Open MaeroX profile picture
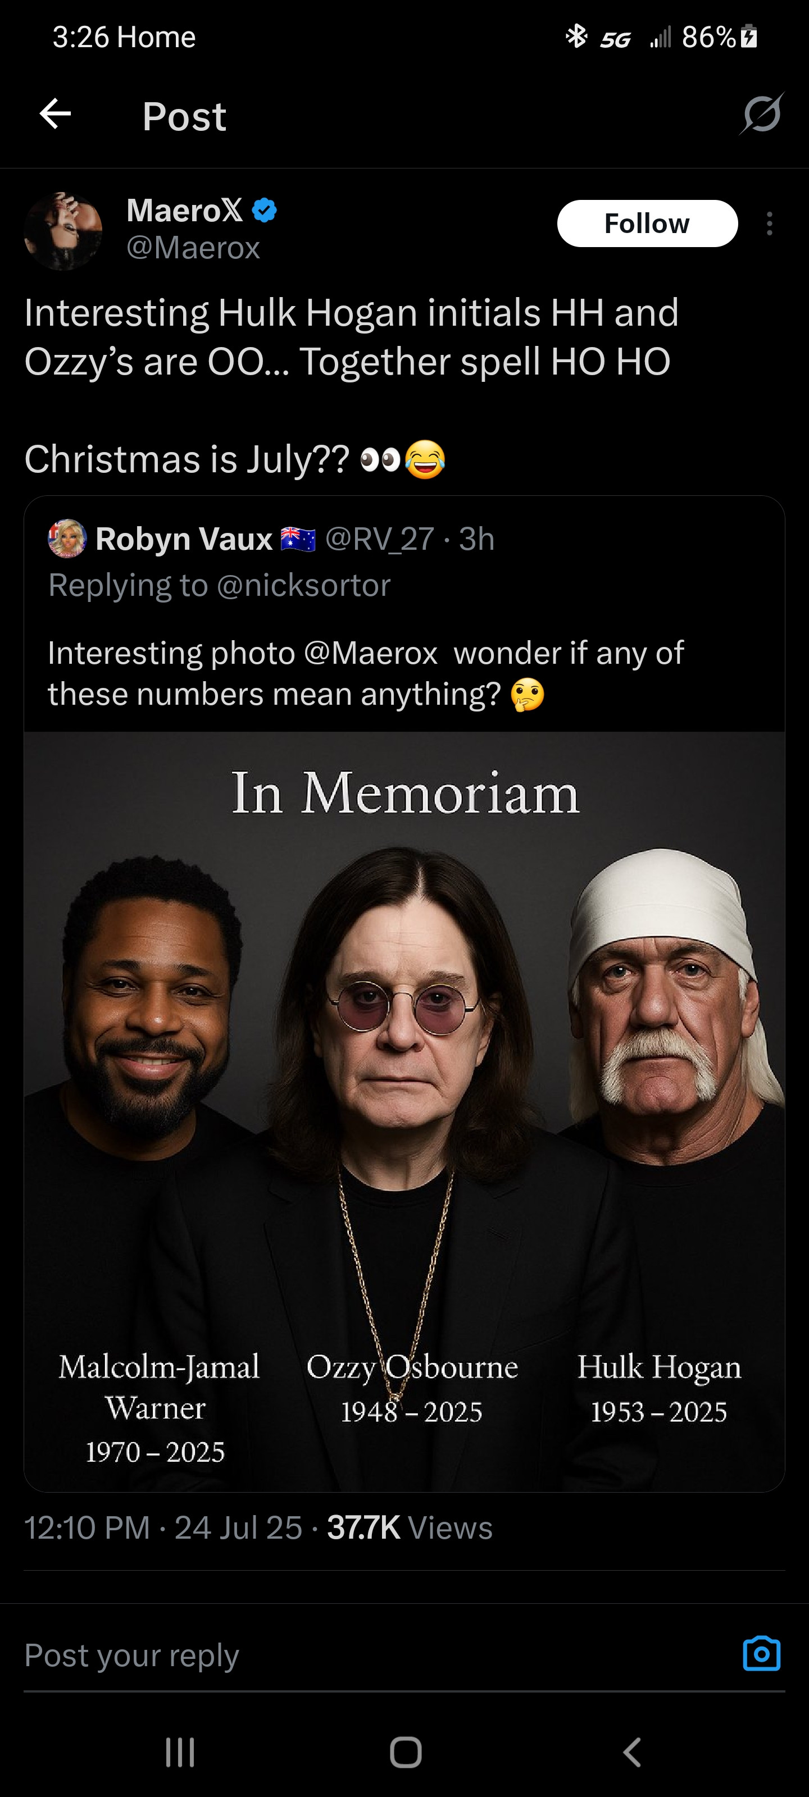 tap(63, 231)
